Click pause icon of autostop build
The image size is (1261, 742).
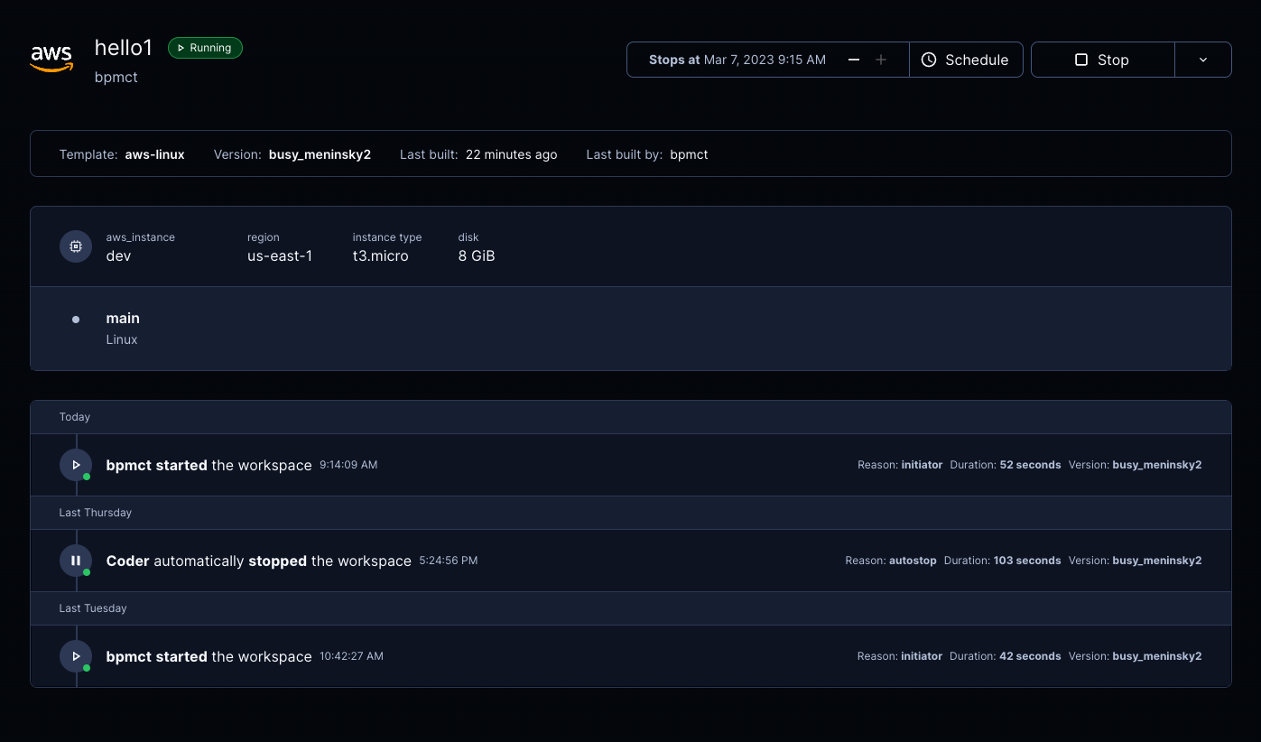tap(76, 561)
